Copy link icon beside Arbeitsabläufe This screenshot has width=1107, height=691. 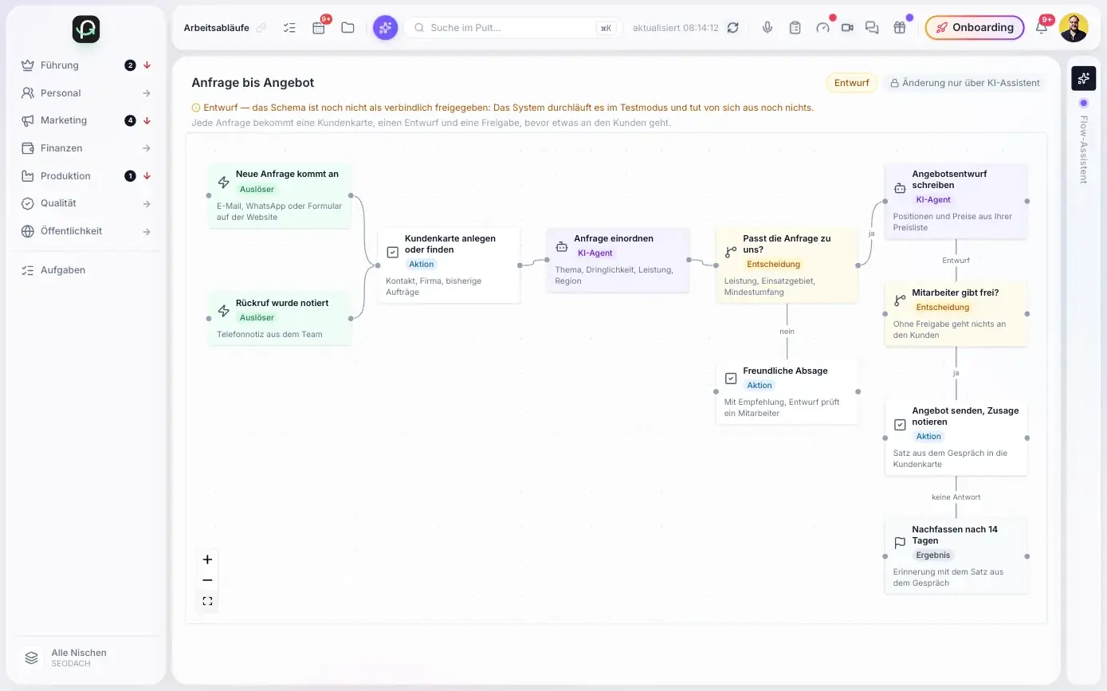click(x=261, y=28)
